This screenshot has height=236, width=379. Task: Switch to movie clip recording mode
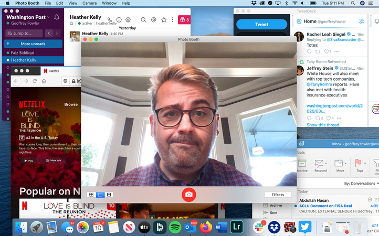coord(109,195)
